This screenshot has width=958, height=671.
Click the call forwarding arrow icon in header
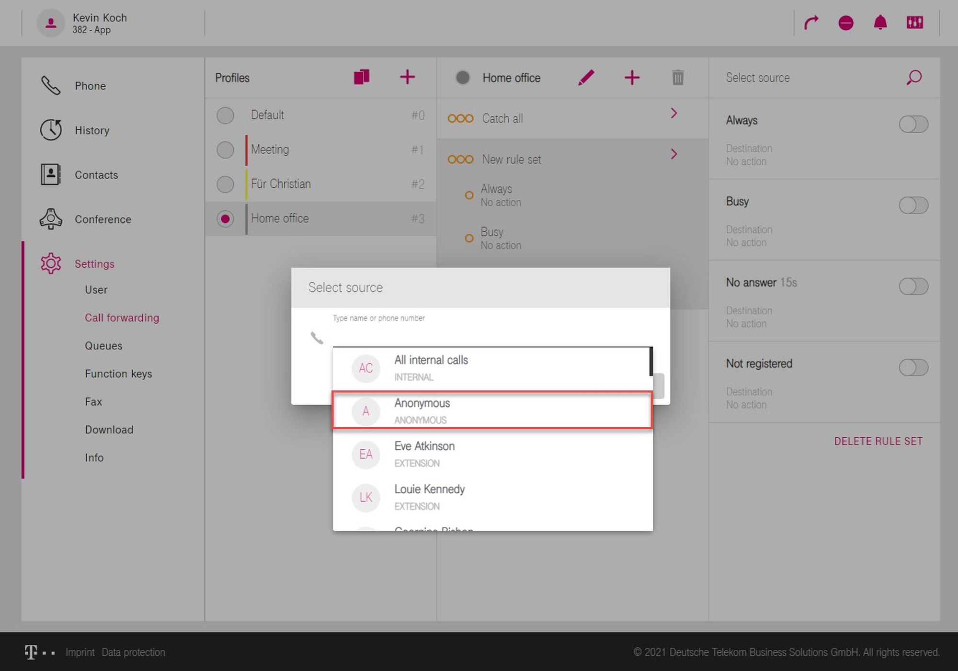coord(811,23)
